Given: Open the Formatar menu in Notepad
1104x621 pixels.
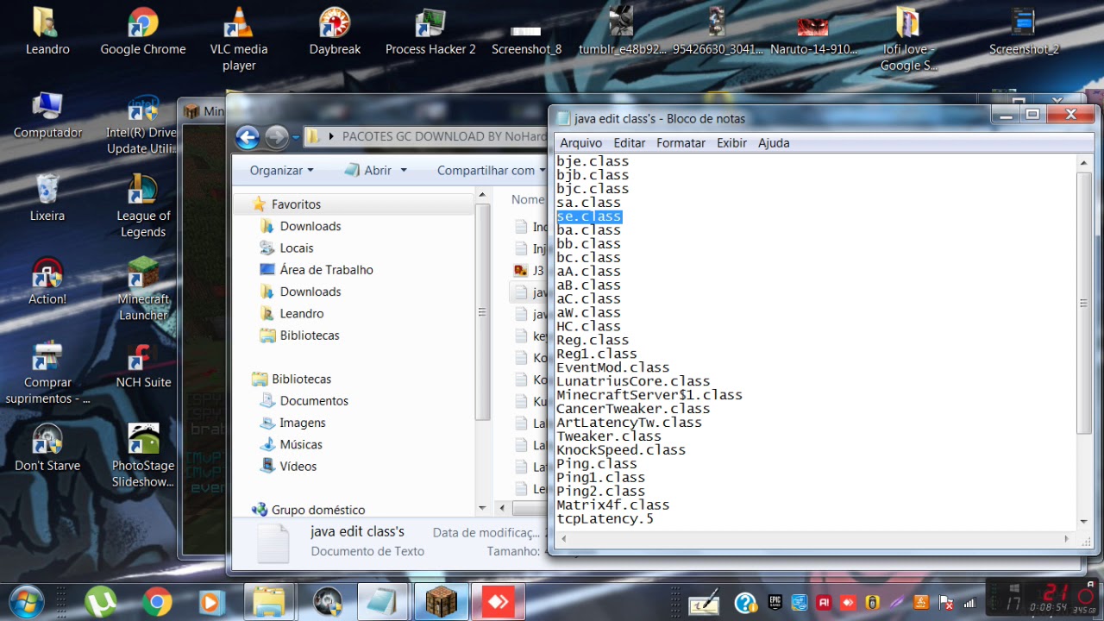Looking at the screenshot, I should pyautogui.click(x=681, y=143).
